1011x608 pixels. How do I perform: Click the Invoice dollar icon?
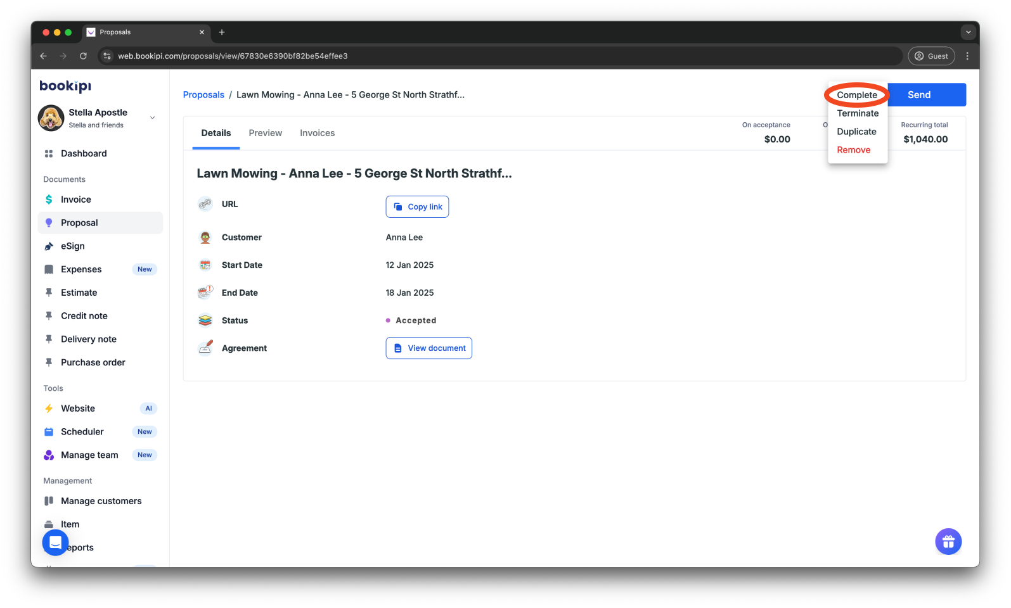pyautogui.click(x=49, y=199)
